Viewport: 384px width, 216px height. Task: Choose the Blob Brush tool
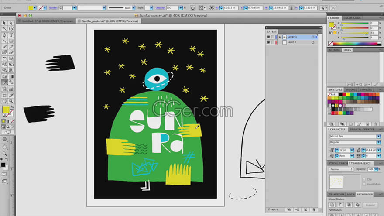tap(4, 52)
